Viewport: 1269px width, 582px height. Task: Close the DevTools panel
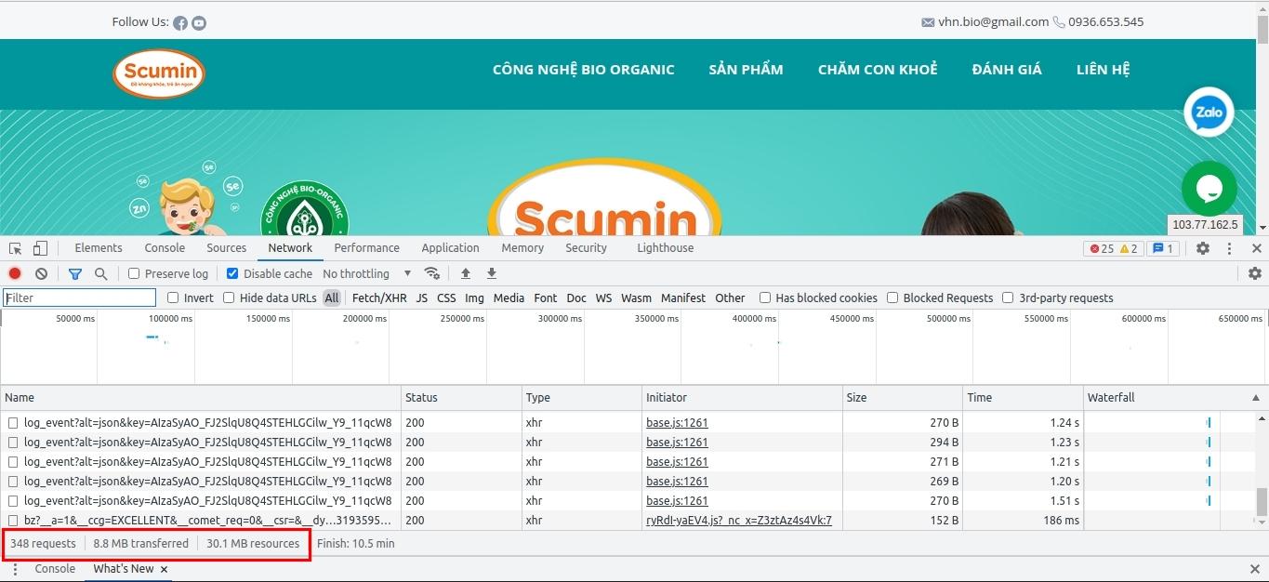coord(1257,248)
